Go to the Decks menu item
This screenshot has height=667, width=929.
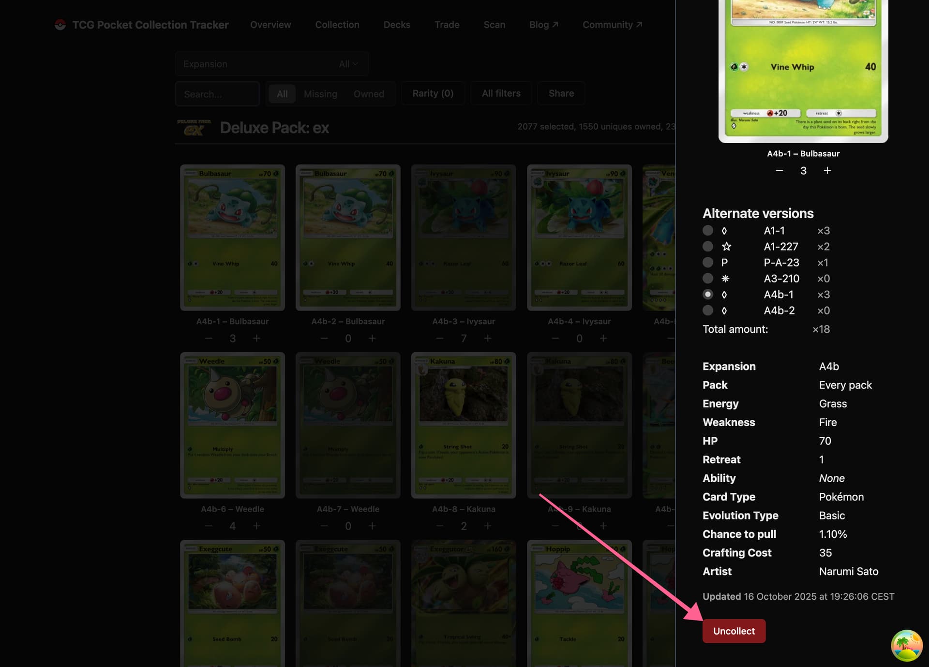pos(397,25)
